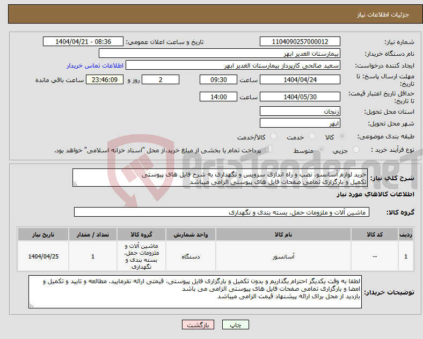This screenshot has height=339, width=423.
Task: Click the buyer notes text area
Action: point(195,292)
